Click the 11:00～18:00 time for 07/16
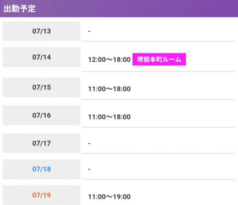Viewport: 238px width, 205px height. click(x=109, y=117)
